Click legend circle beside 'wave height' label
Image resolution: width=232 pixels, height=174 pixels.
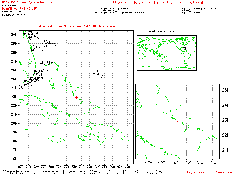point(116,10)
